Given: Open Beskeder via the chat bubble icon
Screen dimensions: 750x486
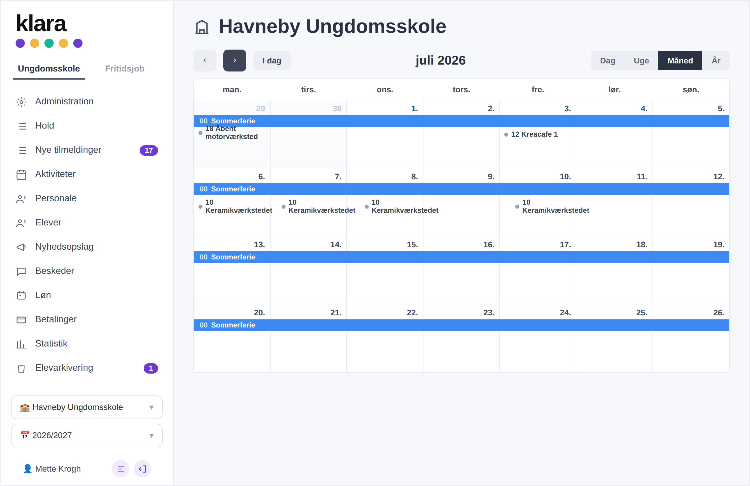Looking at the screenshot, I should tap(21, 272).
